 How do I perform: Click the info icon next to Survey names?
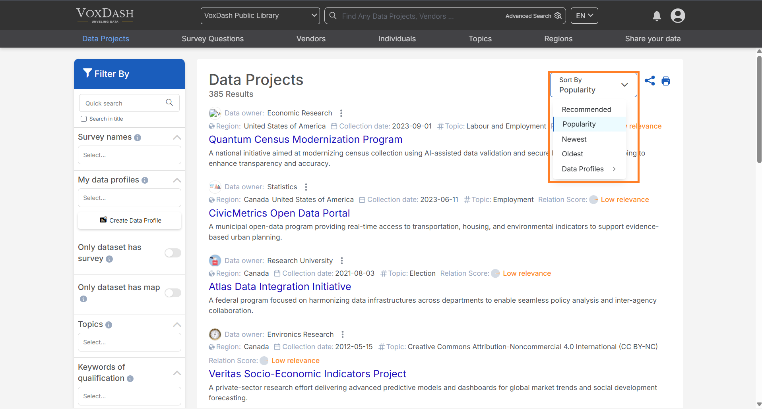(x=138, y=137)
